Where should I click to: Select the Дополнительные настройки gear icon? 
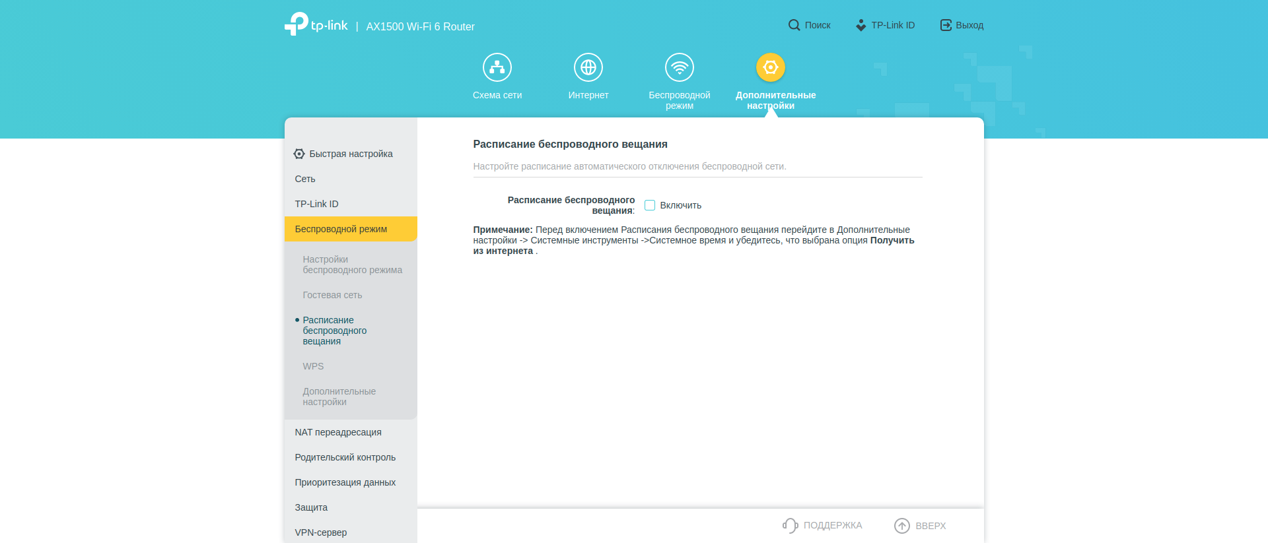click(x=770, y=67)
